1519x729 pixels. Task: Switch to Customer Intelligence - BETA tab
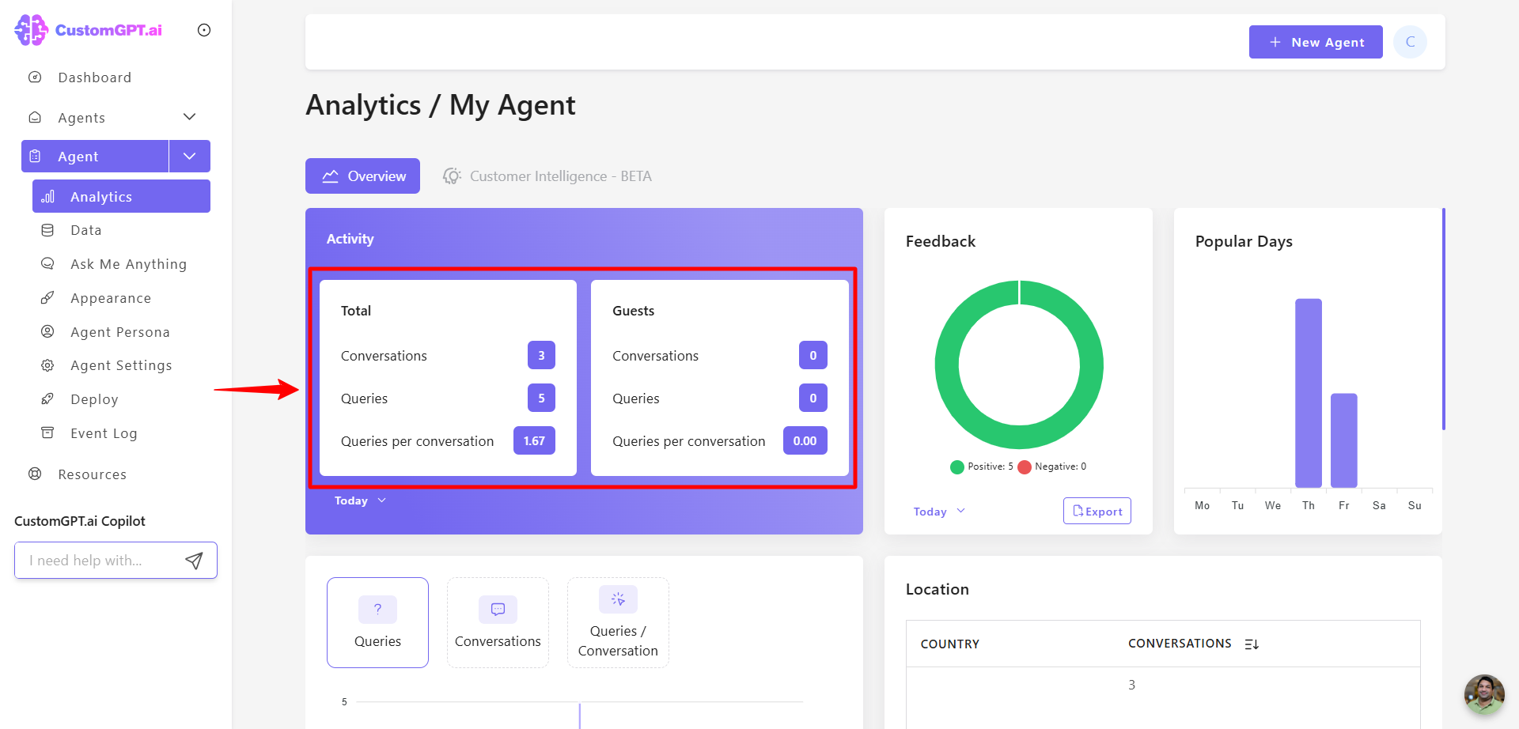tap(547, 176)
